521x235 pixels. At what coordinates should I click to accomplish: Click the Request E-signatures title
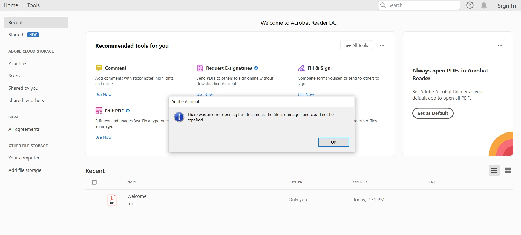(x=229, y=68)
